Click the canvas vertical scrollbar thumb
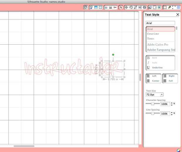The width and height of the screenshot is (182, 152). [x=140, y=77]
